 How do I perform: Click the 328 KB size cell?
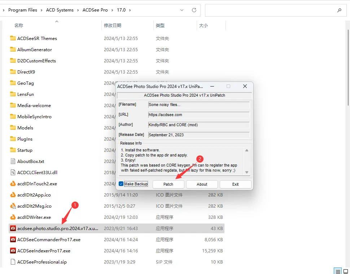pos(215,217)
